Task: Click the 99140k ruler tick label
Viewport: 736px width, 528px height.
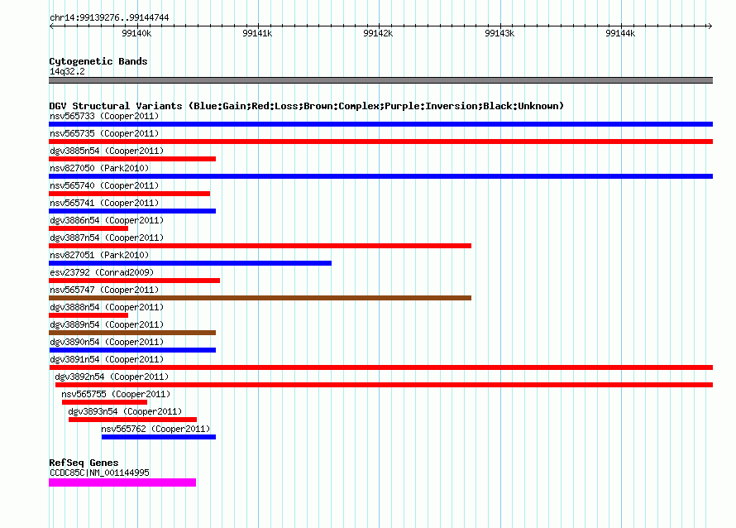Action: [x=136, y=33]
